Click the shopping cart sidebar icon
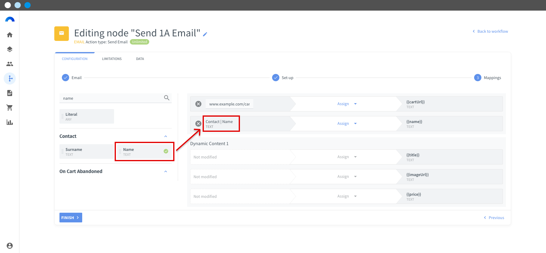 (10, 108)
